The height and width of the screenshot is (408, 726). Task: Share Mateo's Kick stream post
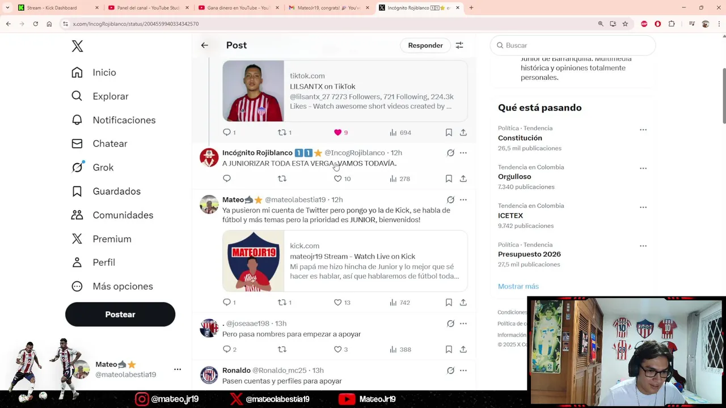click(x=463, y=303)
